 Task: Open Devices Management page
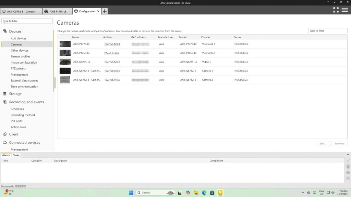pyautogui.click(x=19, y=75)
